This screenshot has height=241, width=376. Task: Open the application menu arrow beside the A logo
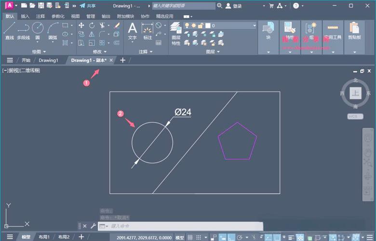point(16,5)
